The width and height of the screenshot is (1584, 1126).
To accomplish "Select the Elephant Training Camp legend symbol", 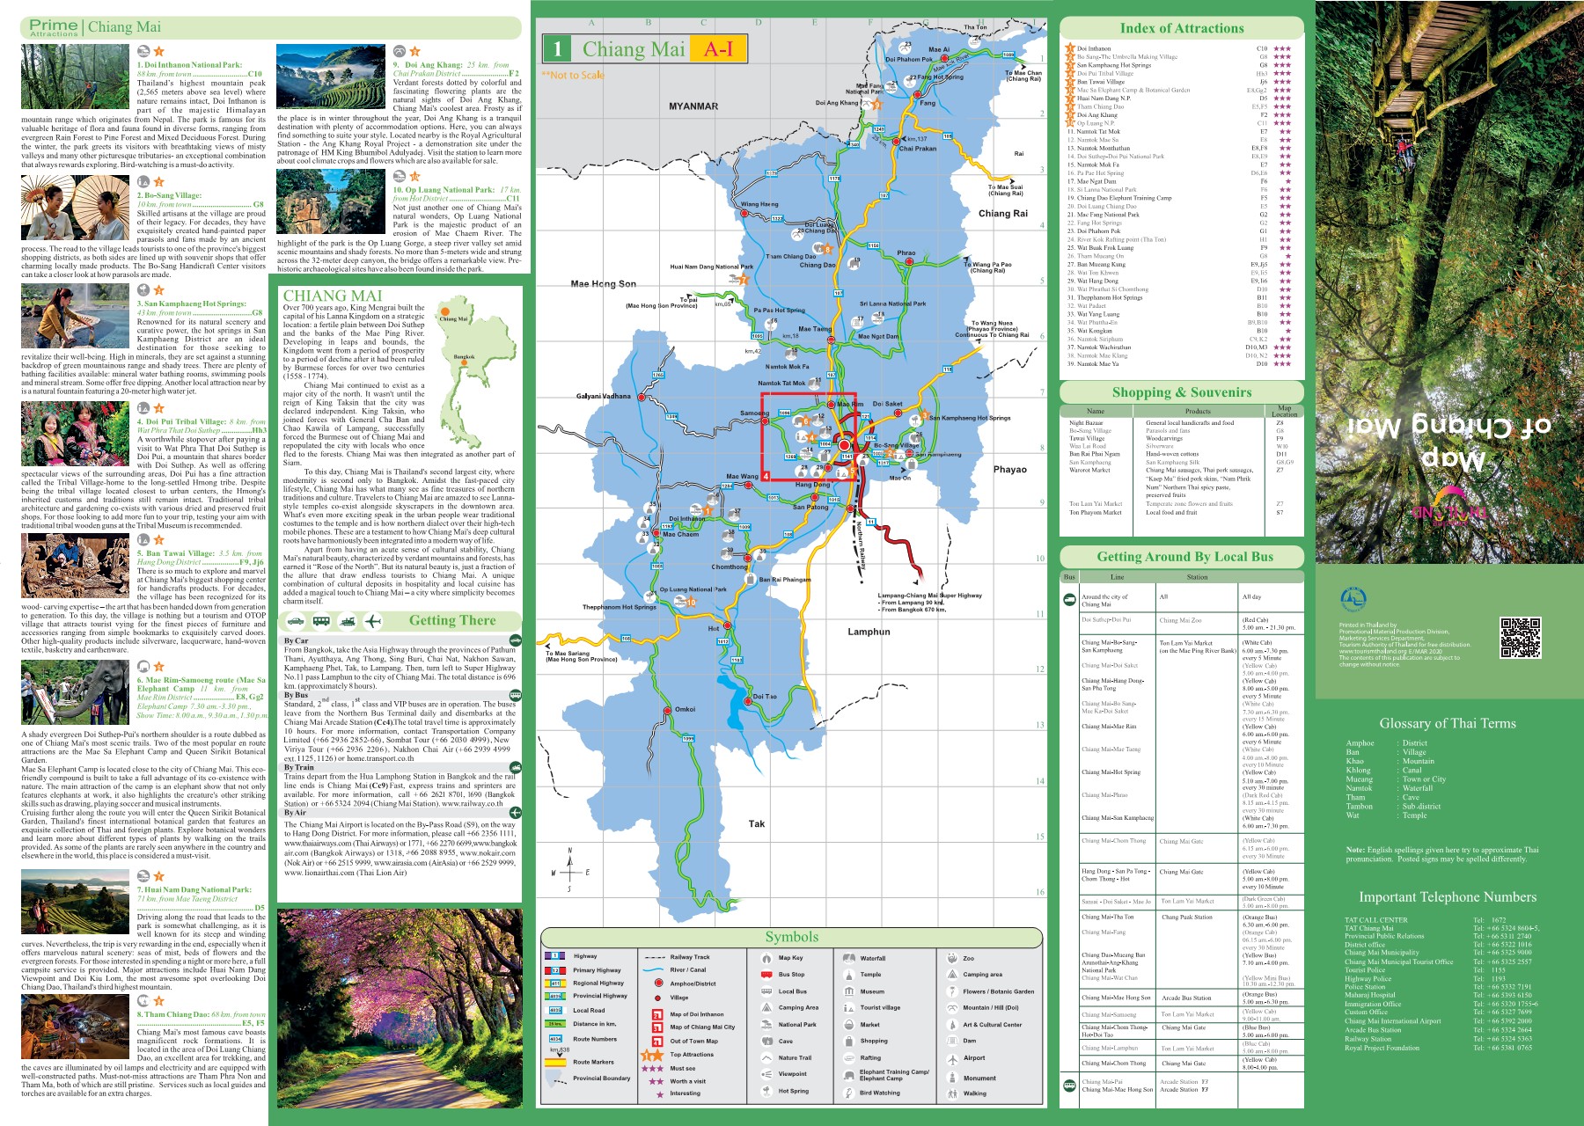I will pos(848,1074).
